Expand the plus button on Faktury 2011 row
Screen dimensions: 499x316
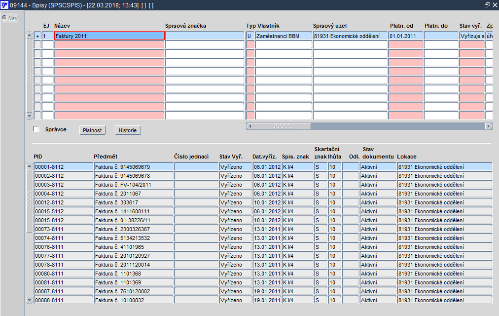[37, 36]
